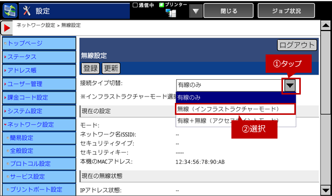332x196 pixels.
Task: Click the vertical scrollbar thumb
Action: 326,73
